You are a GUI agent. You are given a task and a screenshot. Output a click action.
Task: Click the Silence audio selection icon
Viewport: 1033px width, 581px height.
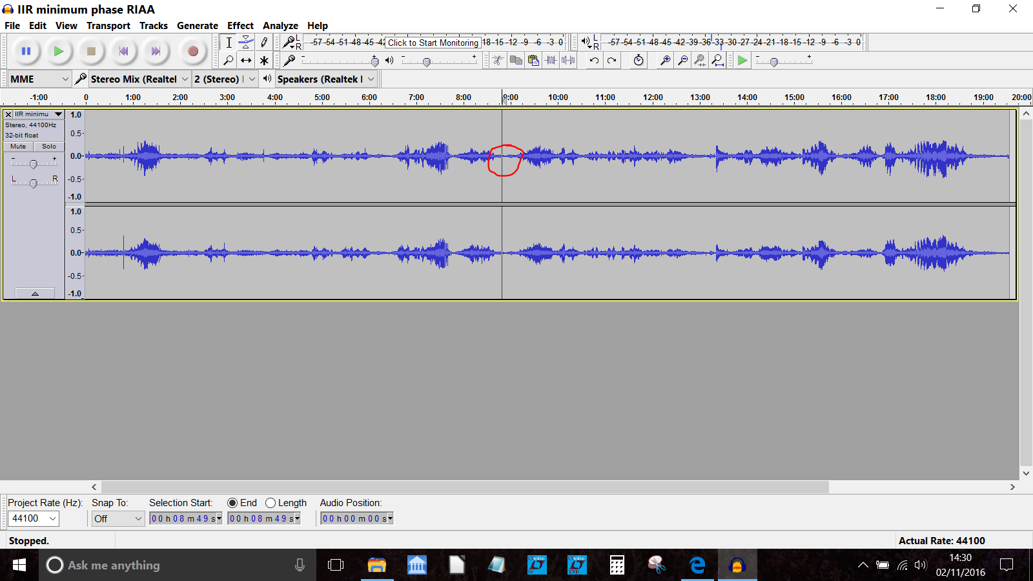(568, 60)
